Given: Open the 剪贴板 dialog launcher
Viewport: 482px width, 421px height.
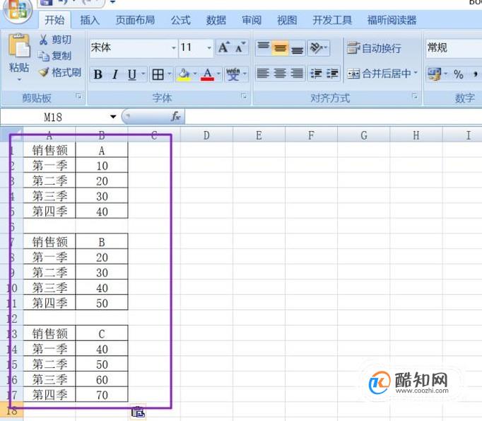Looking at the screenshot, I should (x=78, y=96).
